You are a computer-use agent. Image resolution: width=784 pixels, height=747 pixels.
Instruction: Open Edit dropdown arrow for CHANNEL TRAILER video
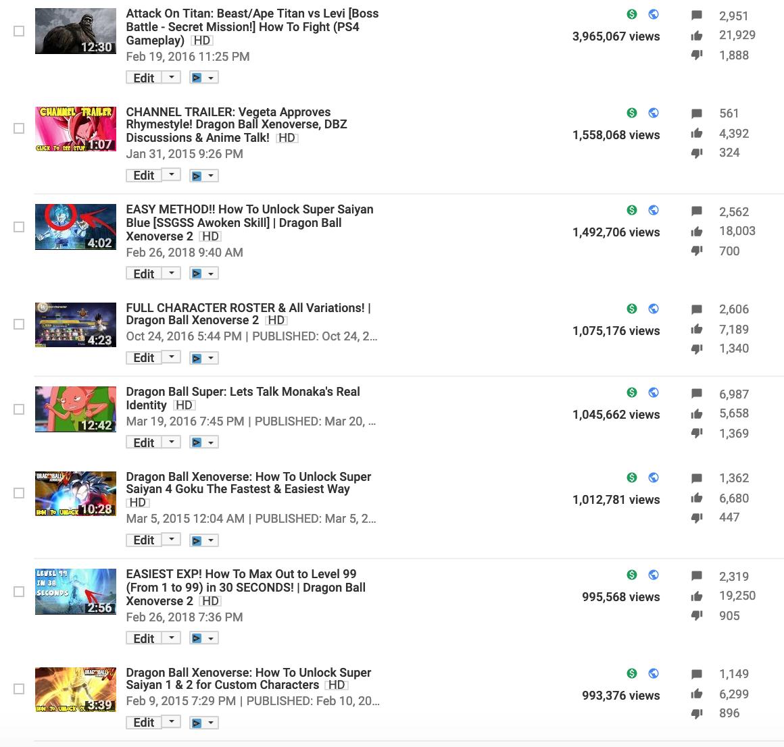pyautogui.click(x=172, y=176)
